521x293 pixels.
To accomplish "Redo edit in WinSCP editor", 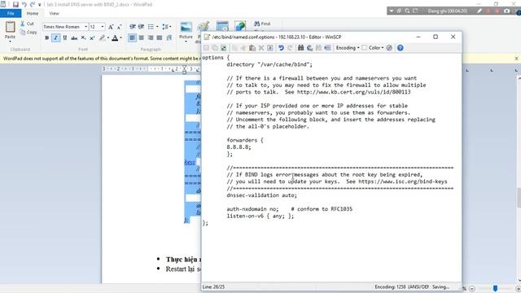I will pos(290,48).
